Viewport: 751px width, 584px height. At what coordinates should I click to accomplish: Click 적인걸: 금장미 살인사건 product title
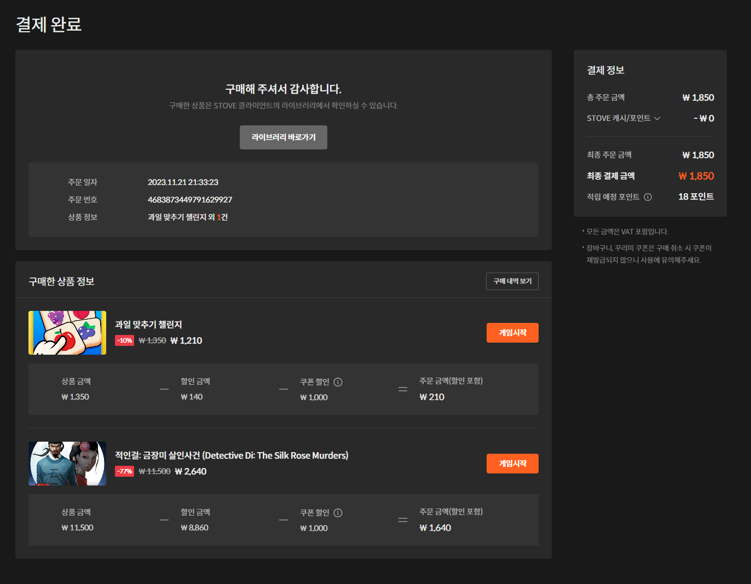(x=232, y=455)
